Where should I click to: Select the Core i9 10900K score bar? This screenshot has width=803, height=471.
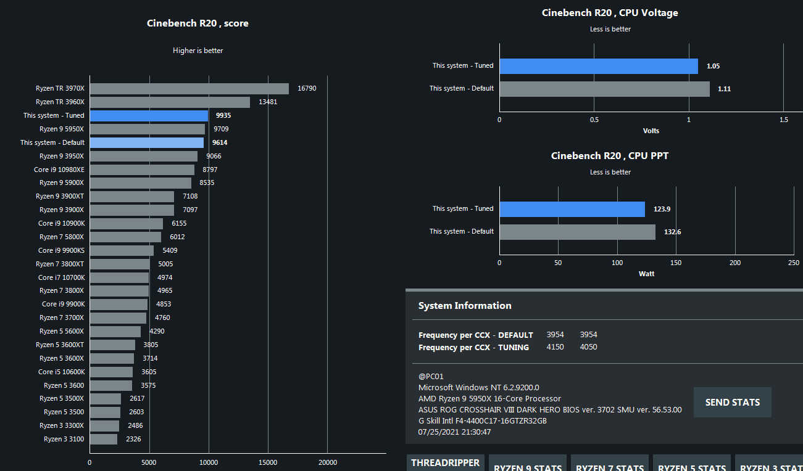tap(127, 224)
